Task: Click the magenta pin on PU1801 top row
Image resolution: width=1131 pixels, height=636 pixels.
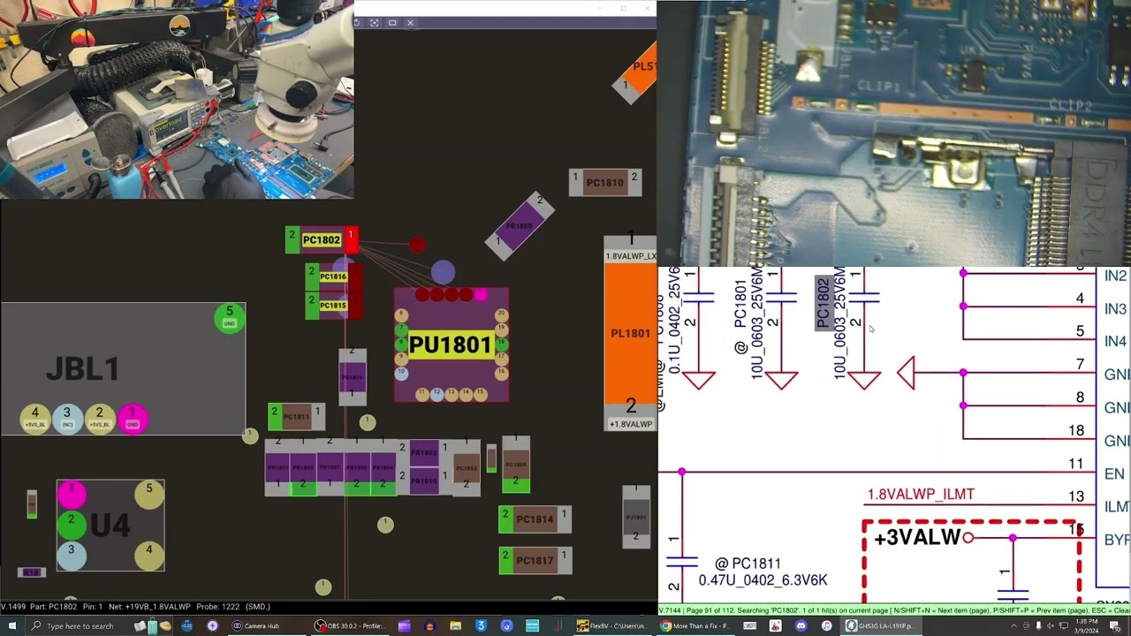Action: coord(481,295)
